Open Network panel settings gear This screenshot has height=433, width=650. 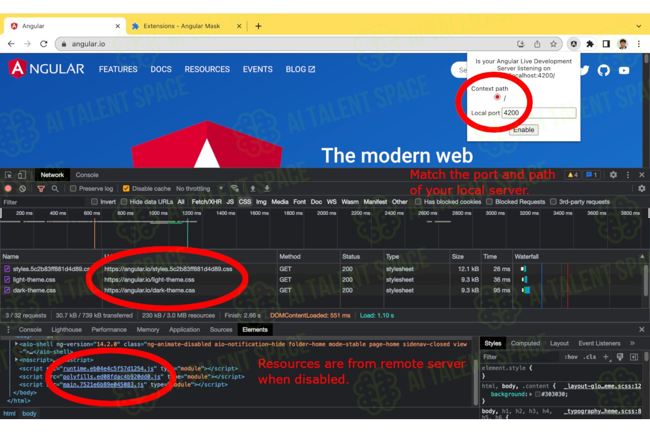click(642, 188)
